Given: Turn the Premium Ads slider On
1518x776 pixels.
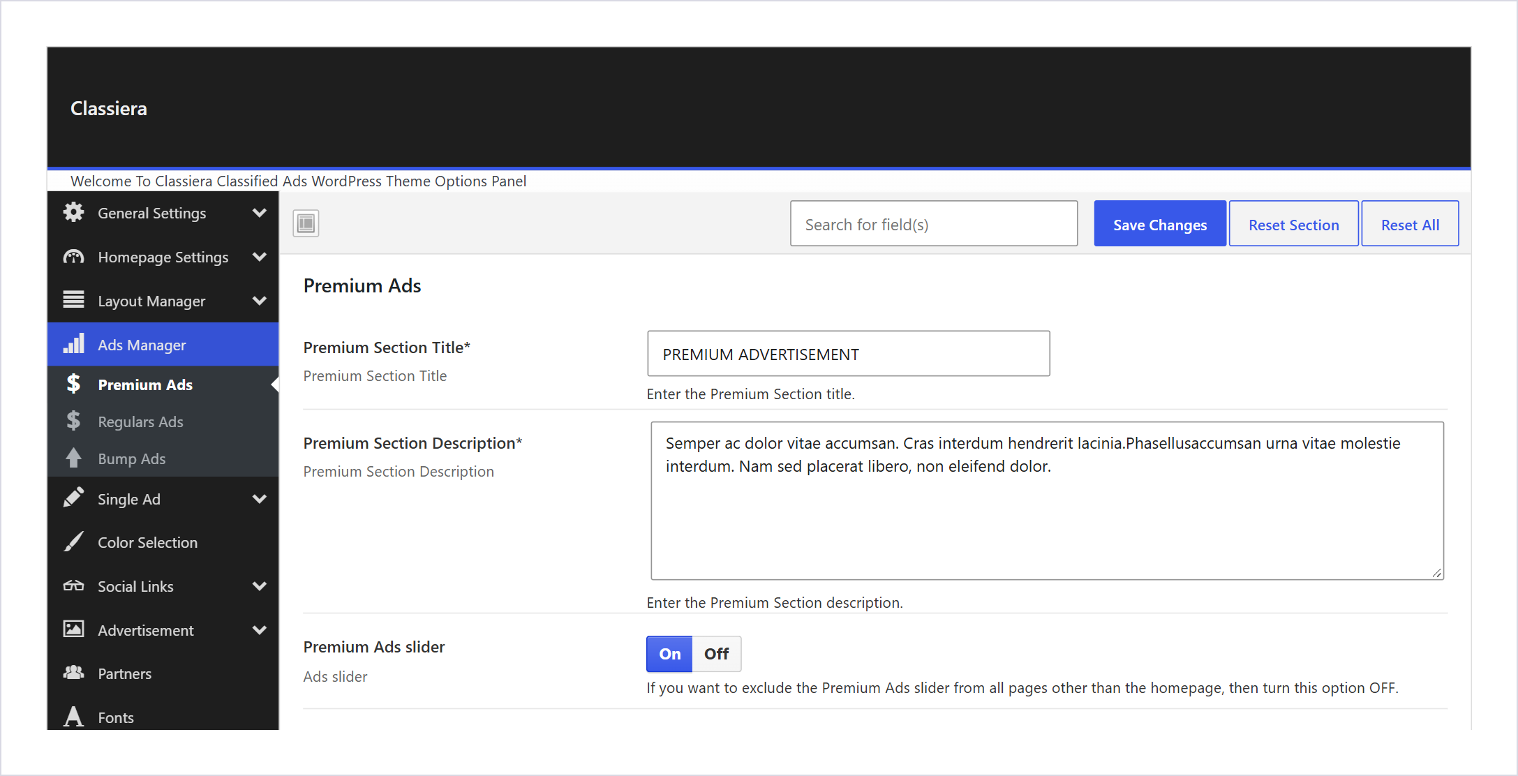Looking at the screenshot, I should (x=669, y=654).
